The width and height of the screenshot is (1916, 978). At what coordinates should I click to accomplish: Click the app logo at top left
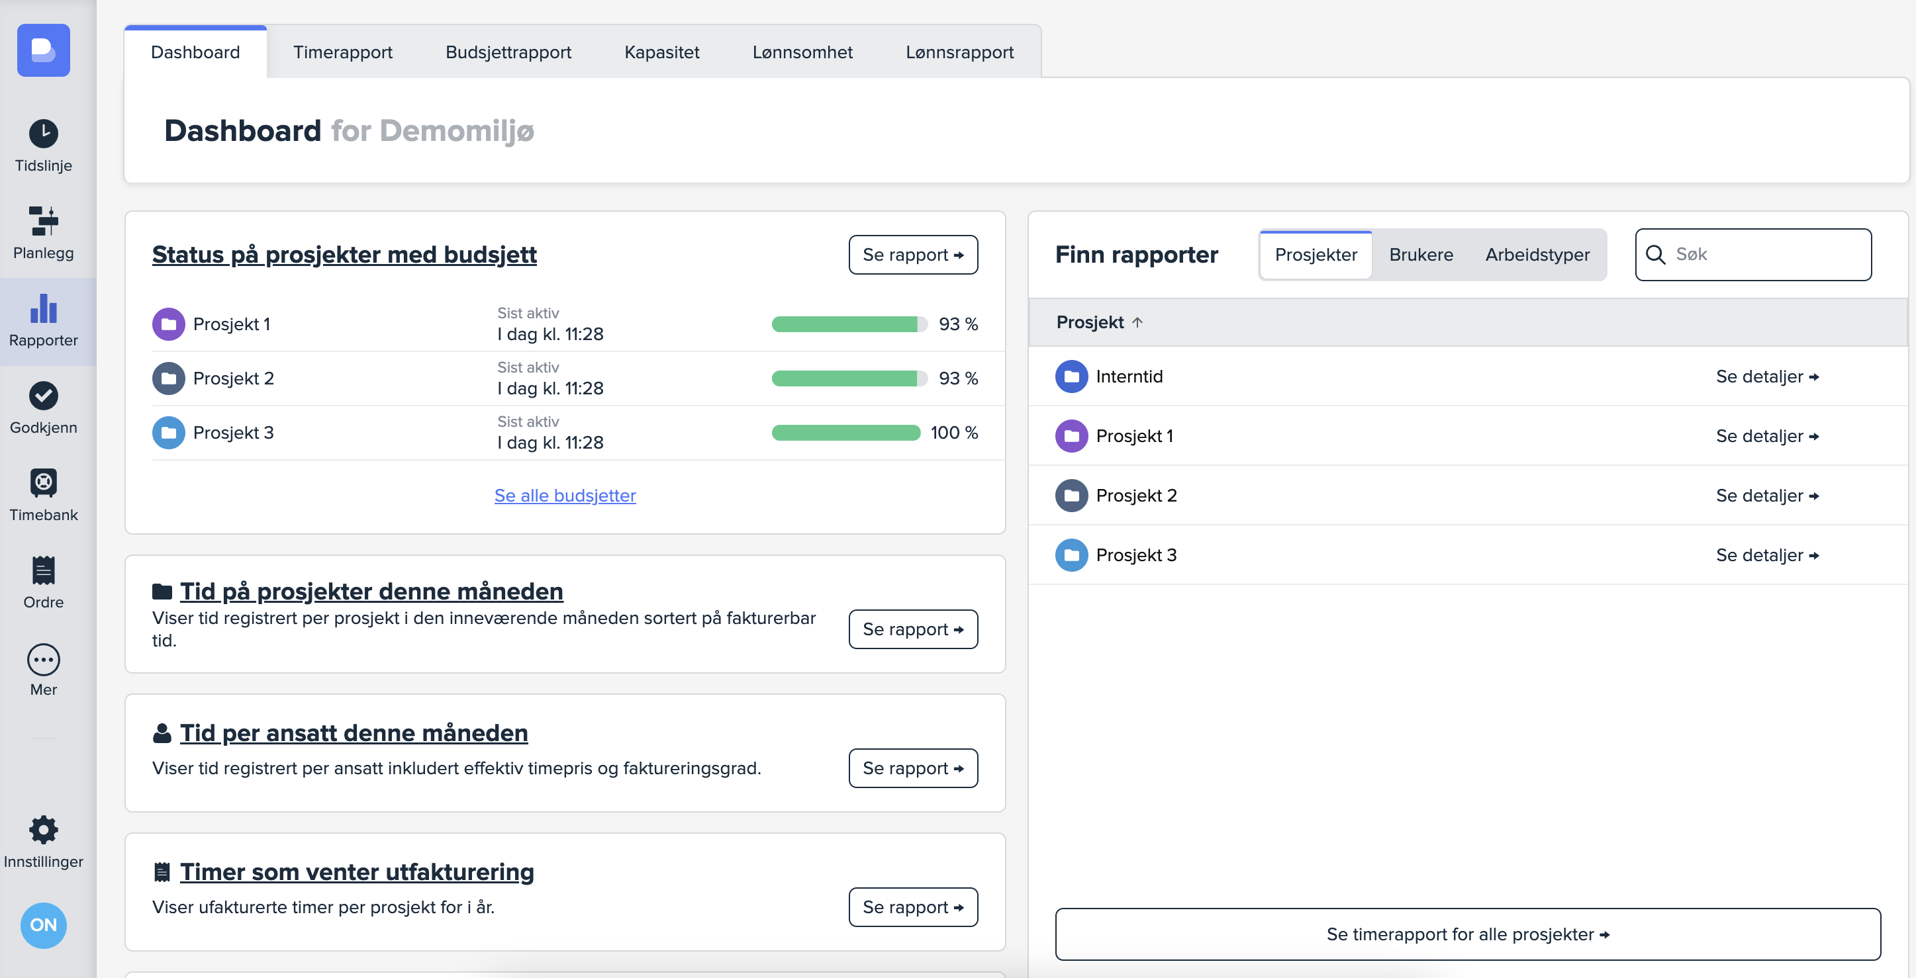(x=43, y=50)
